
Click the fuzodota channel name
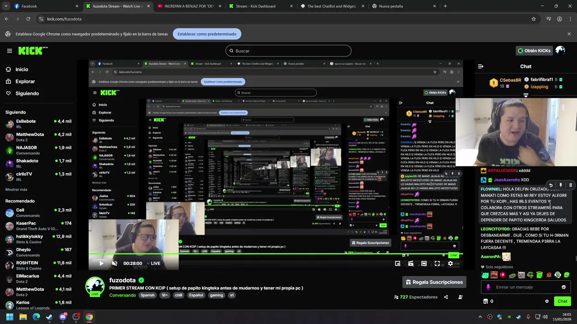(x=122, y=280)
